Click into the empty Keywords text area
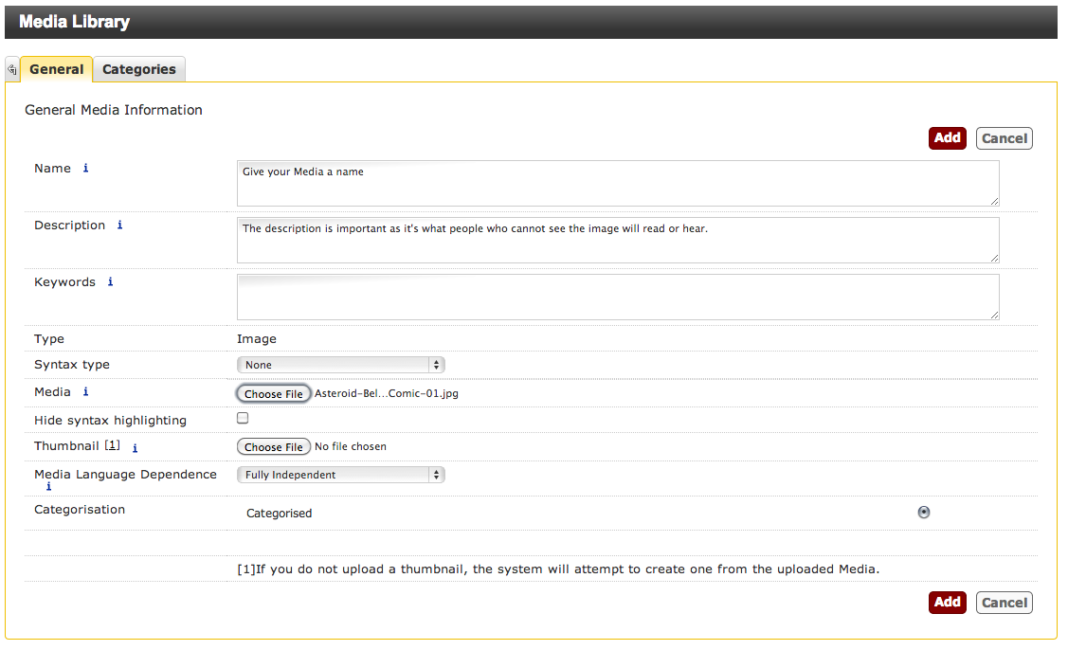This screenshot has height=650, width=1068. pyautogui.click(x=617, y=298)
